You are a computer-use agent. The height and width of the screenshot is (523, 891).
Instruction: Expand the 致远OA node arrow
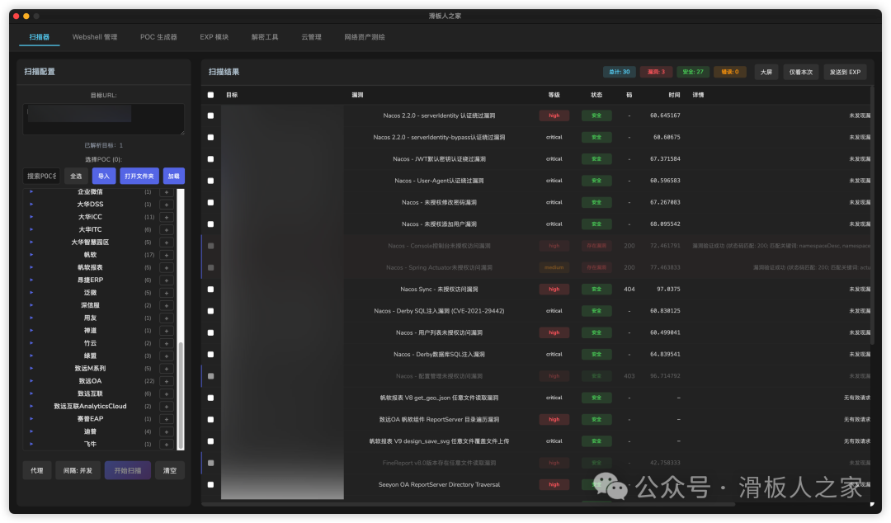pos(31,381)
